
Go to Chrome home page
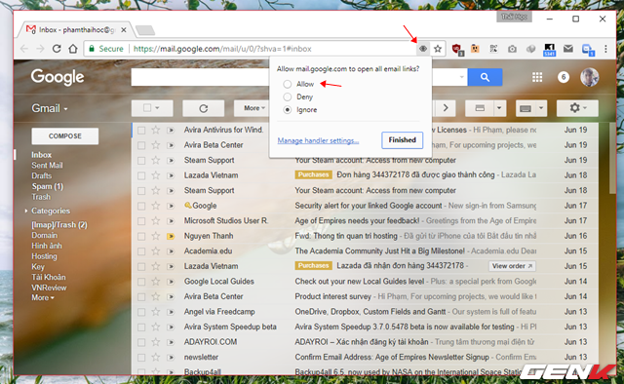tap(73, 49)
